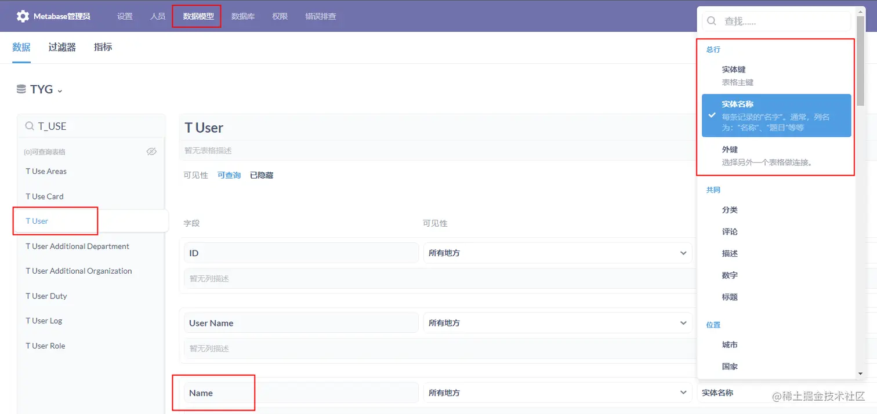Click the checkmark beside 实体名称 option
Viewport: 877px width, 414px height.
click(712, 115)
